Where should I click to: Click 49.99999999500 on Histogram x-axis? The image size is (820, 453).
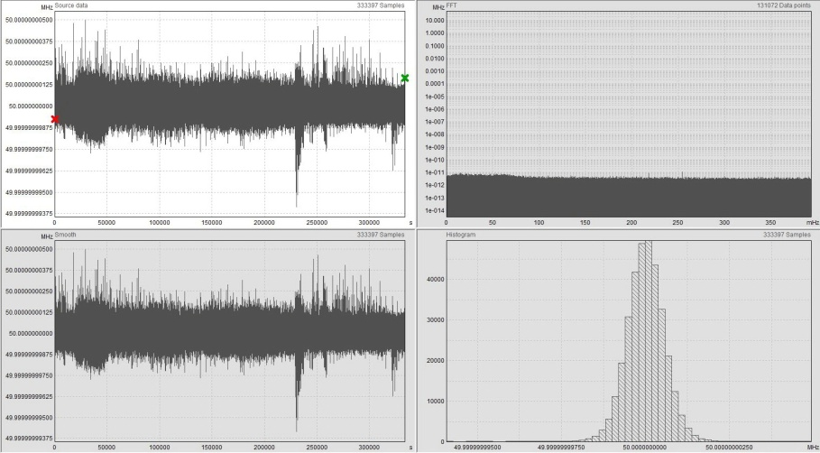tap(477, 448)
